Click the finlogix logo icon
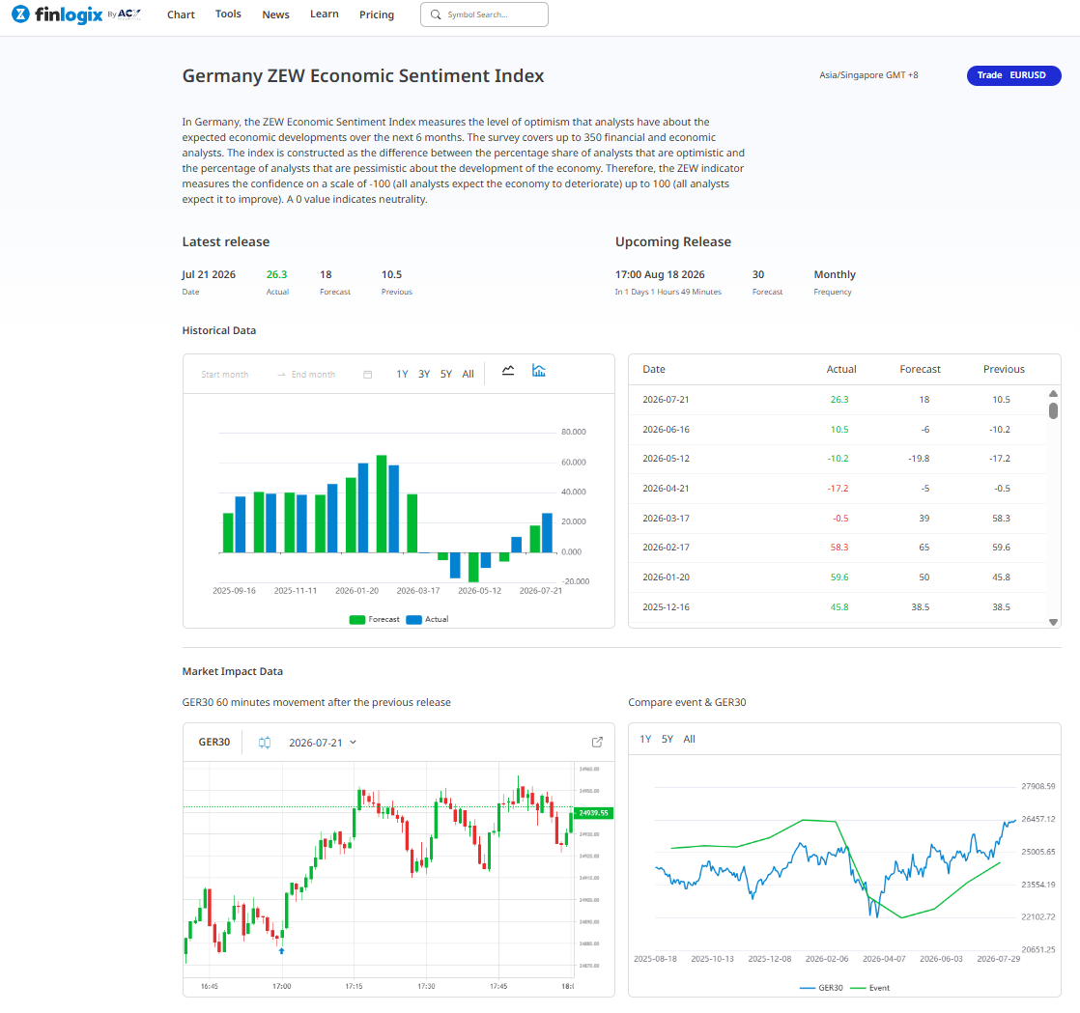Viewport: 1080px width, 1013px height. coord(20,14)
